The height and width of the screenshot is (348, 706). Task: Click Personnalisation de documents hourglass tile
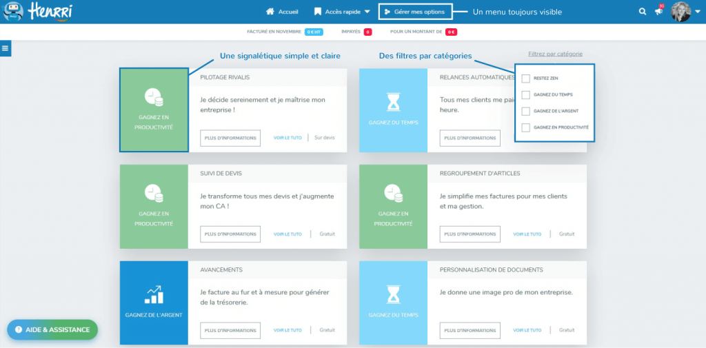(393, 303)
